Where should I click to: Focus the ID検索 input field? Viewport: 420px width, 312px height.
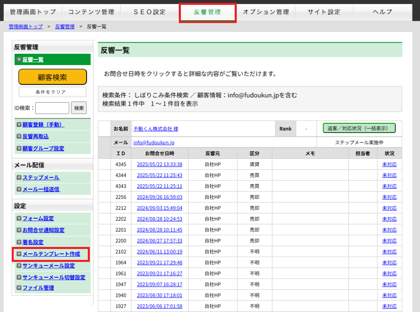(52, 108)
